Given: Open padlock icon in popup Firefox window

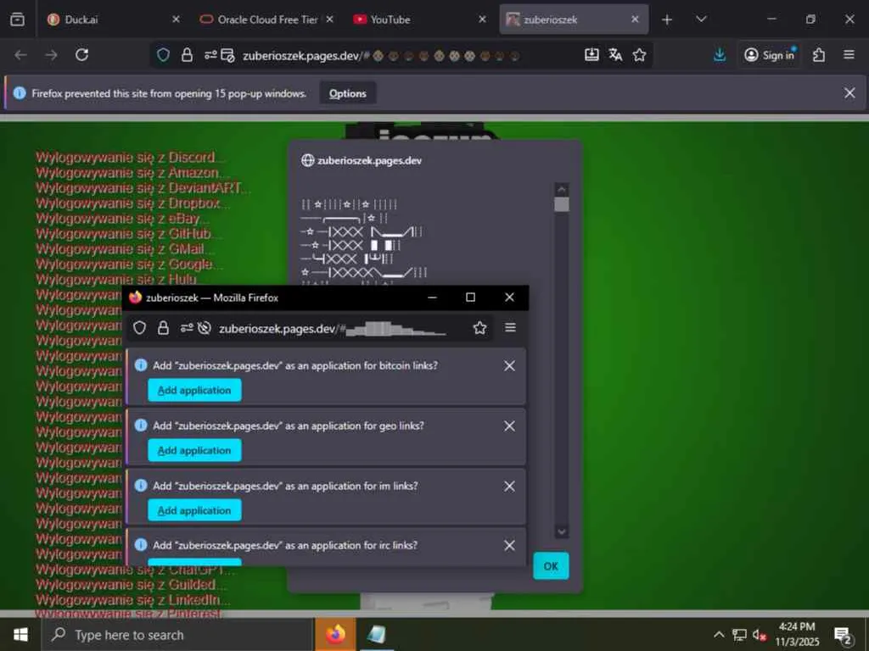Looking at the screenshot, I should point(163,328).
